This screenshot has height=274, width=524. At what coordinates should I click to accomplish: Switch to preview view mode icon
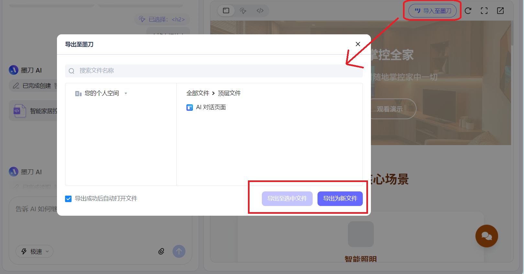226,11
